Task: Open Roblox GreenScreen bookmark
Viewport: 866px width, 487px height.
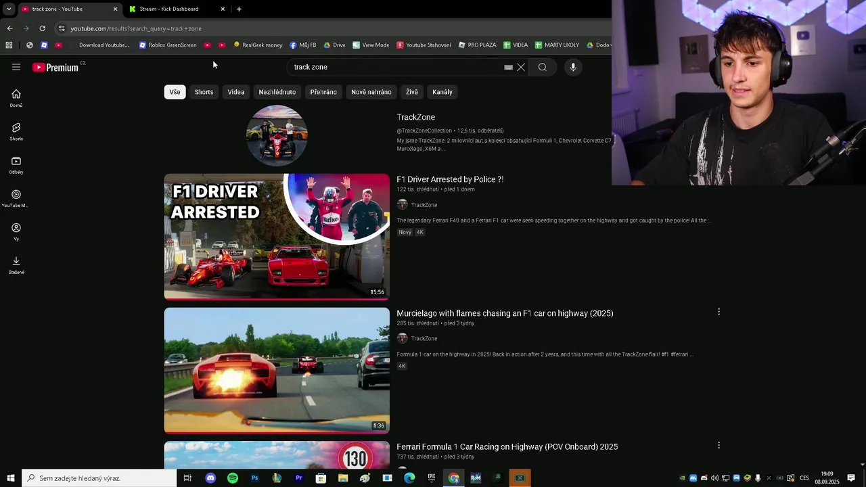Action: (x=168, y=45)
